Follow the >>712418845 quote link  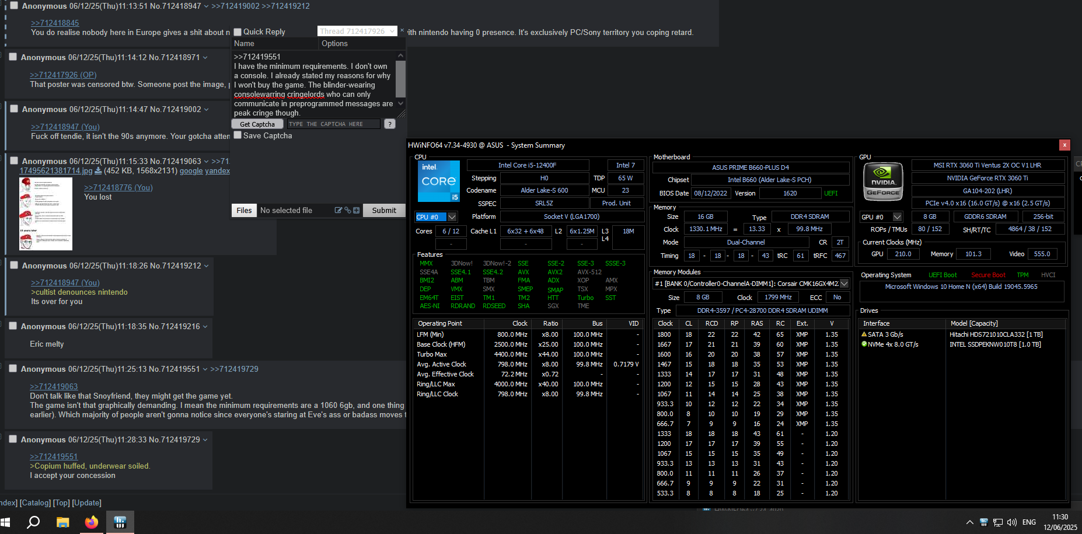coord(55,23)
